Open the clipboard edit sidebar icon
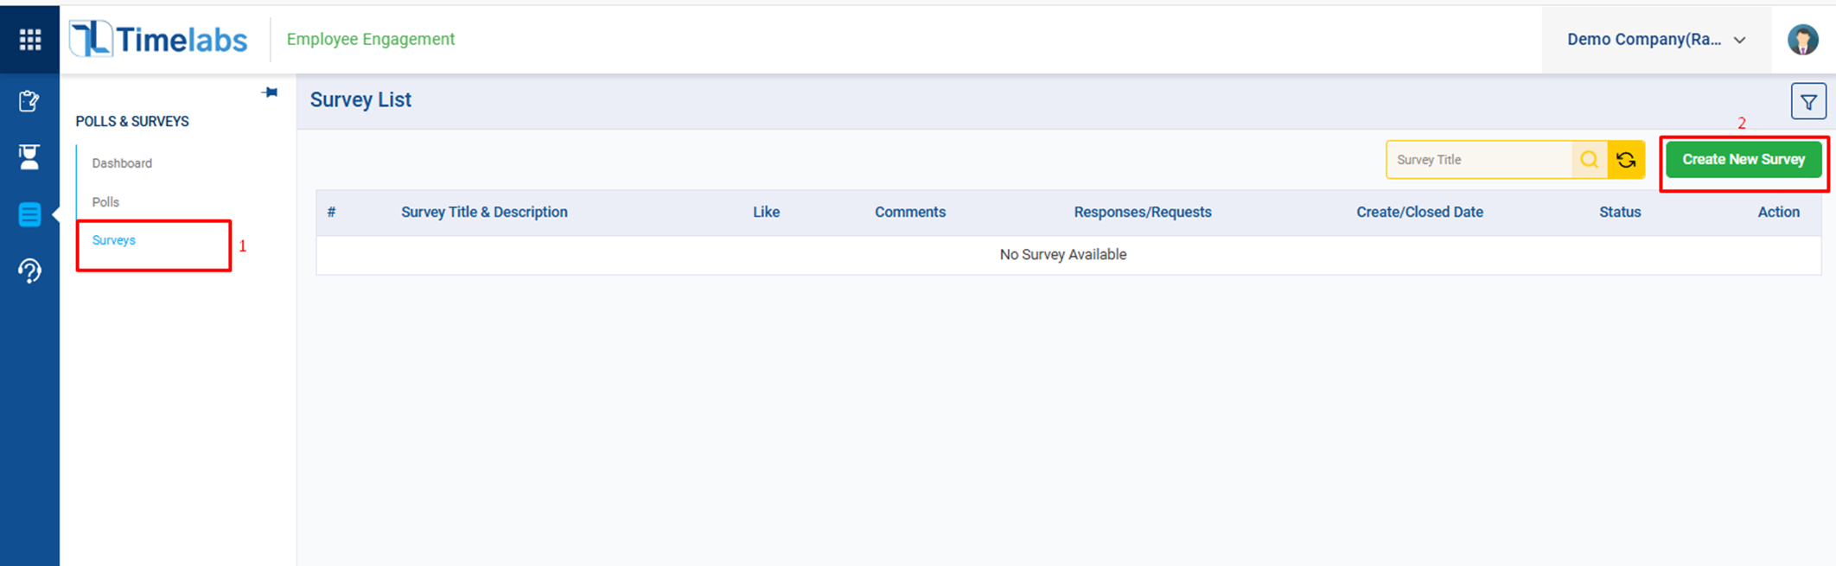The width and height of the screenshot is (1836, 566). tap(29, 101)
